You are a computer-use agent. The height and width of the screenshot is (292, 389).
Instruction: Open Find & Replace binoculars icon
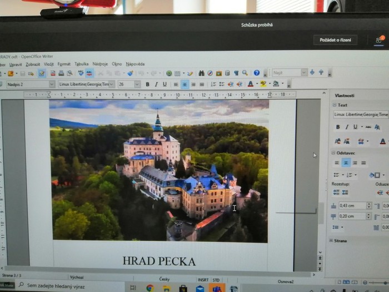(201, 73)
